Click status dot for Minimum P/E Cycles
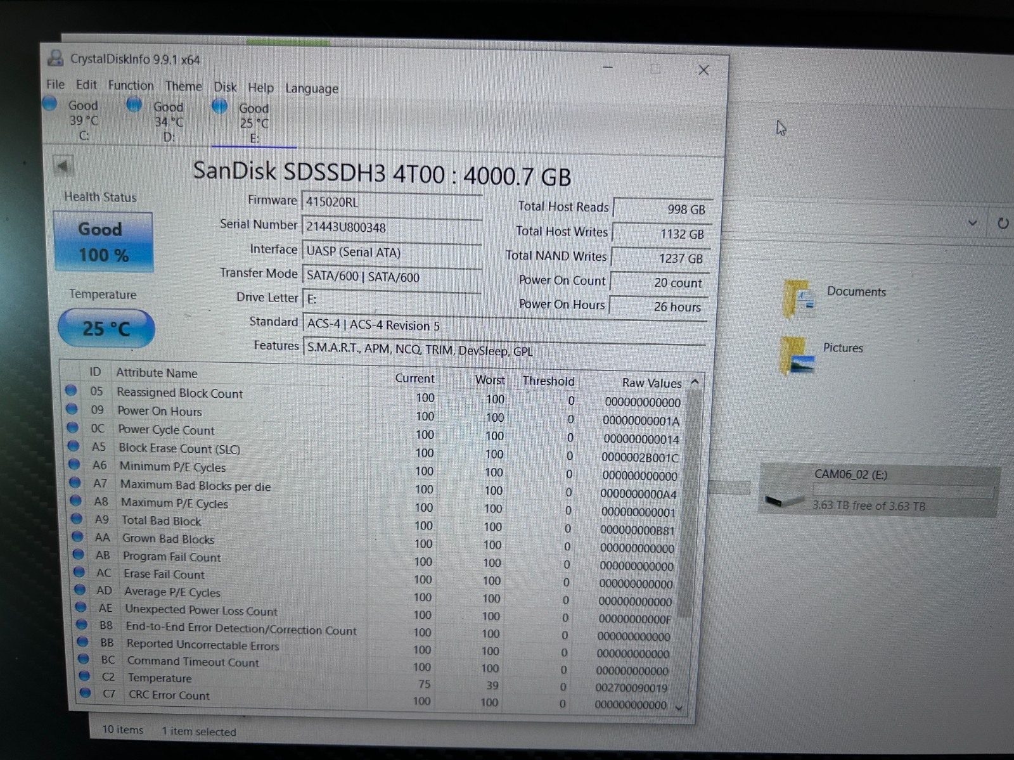Image resolution: width=1014 pixels, height=760 pixels. click(x=74, y=464)
